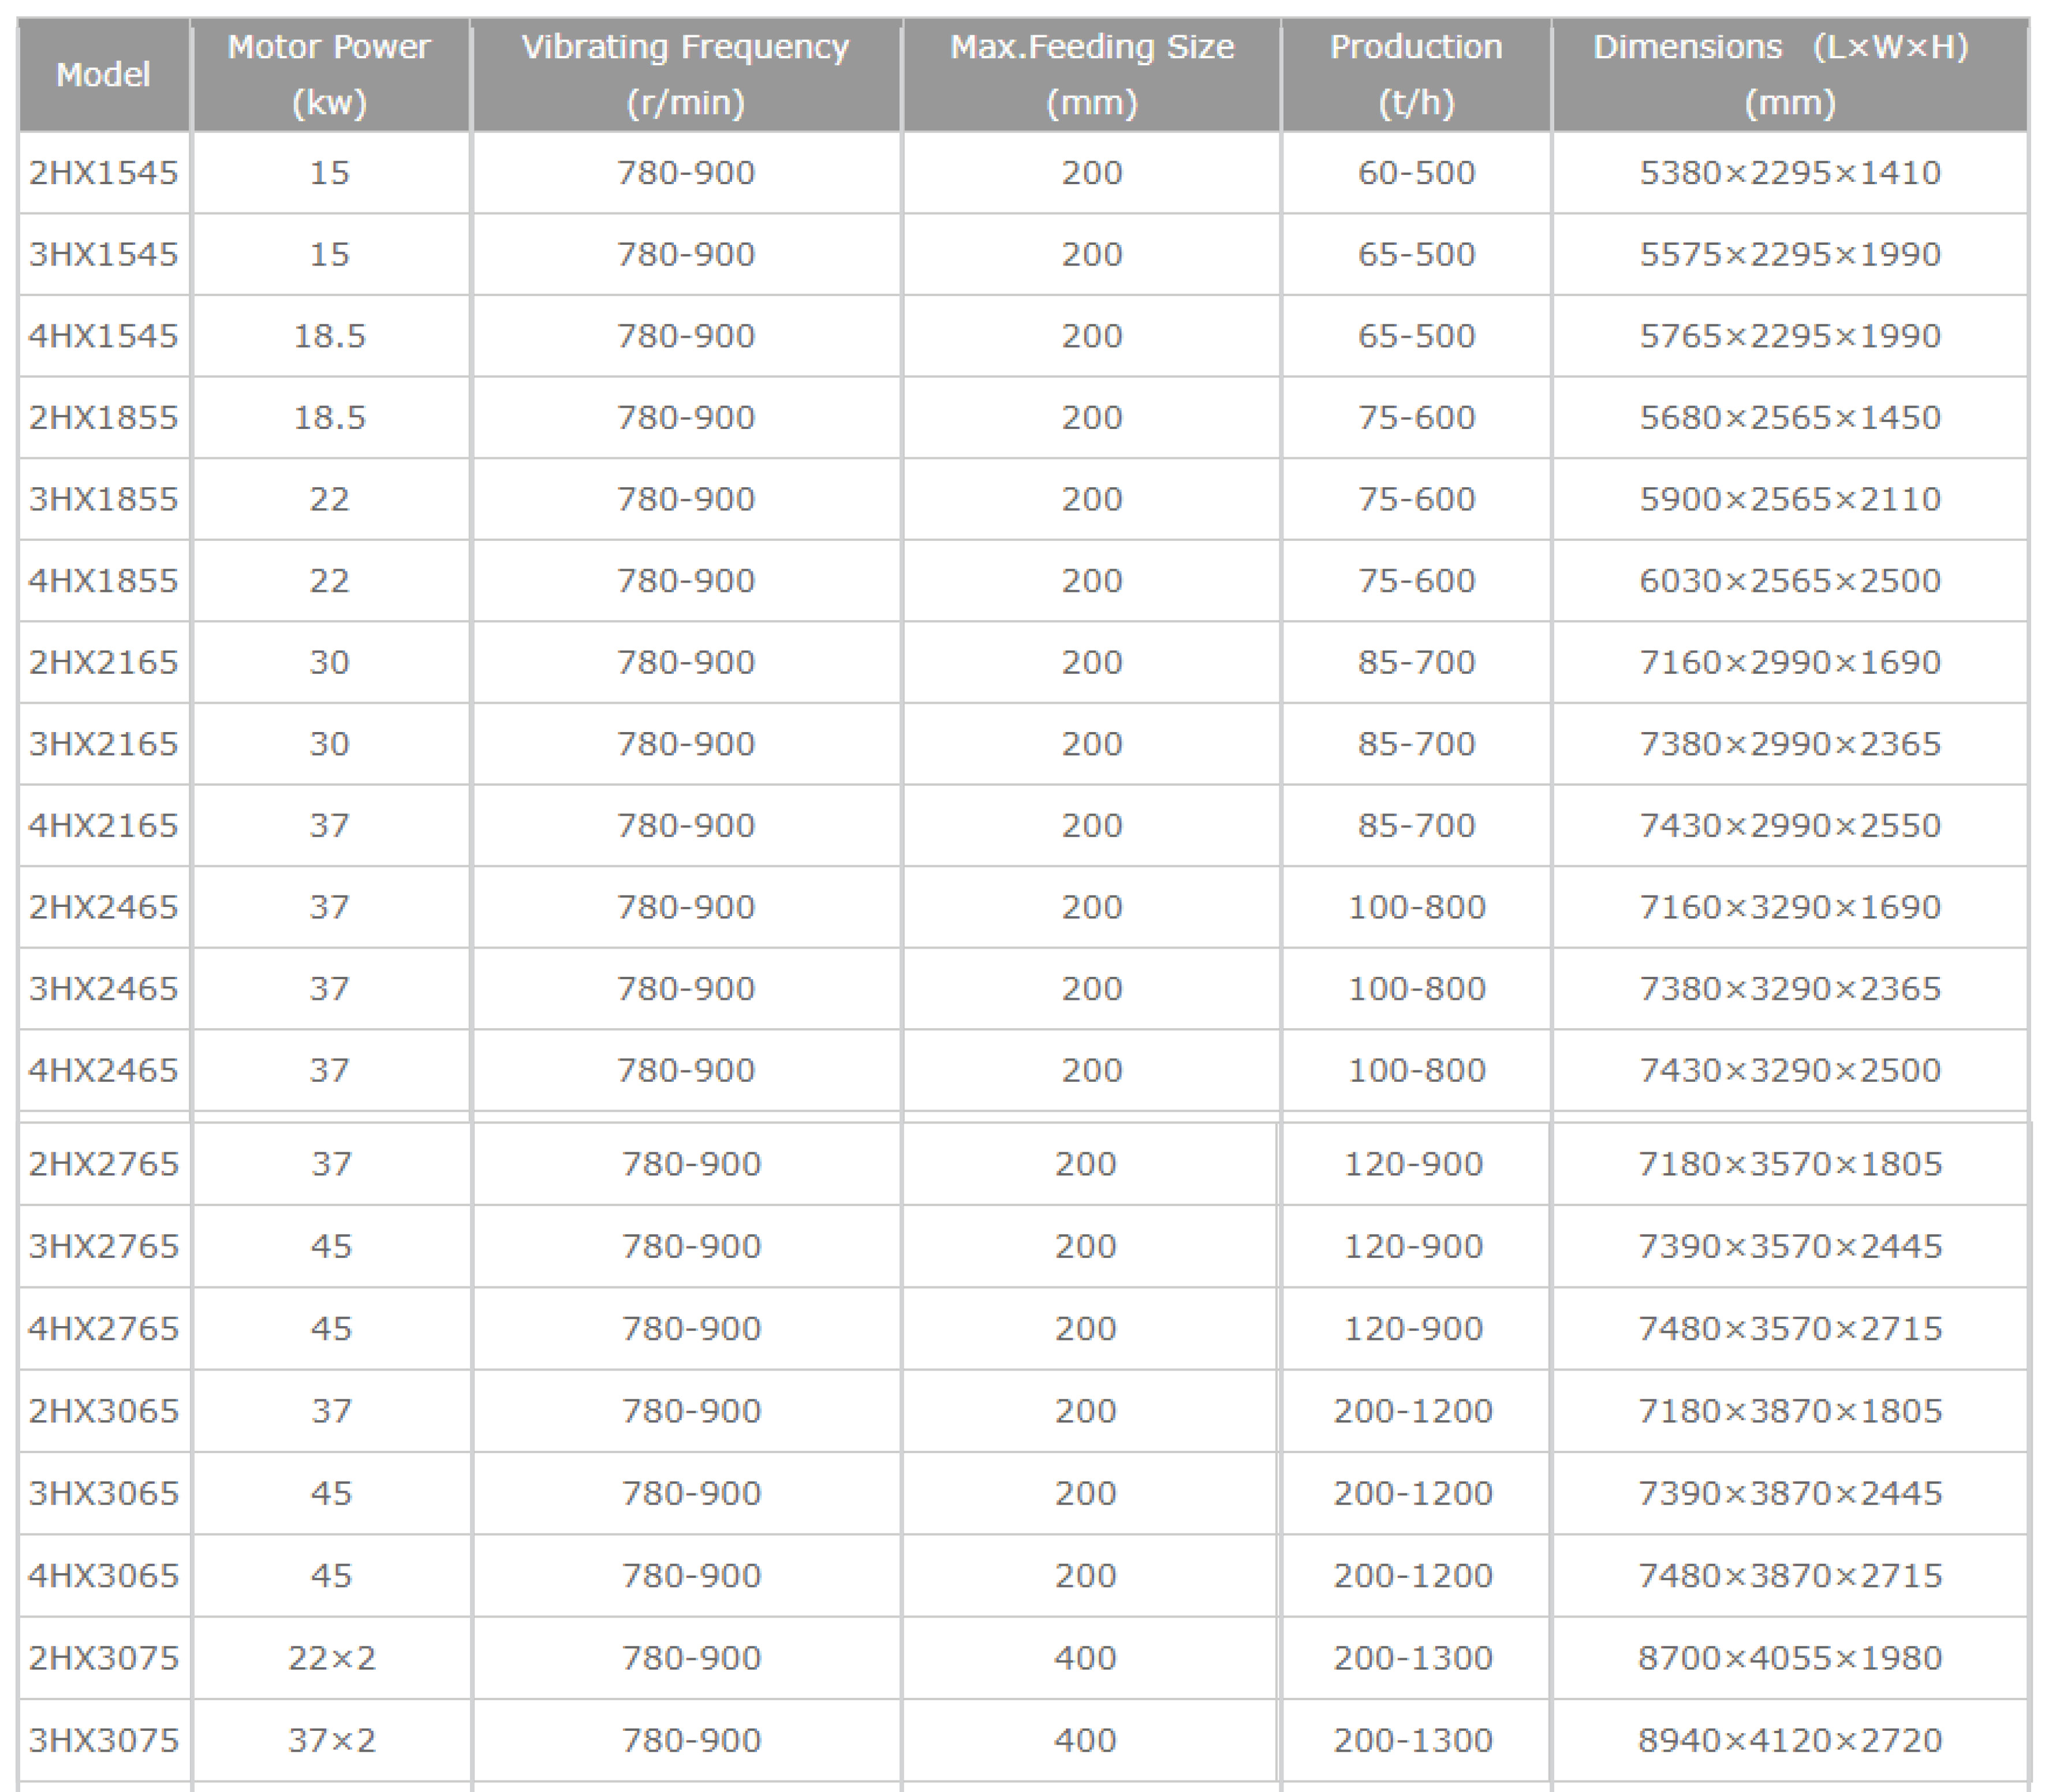Select model cell 2HX1855
2045x1792 pixels.
tap(103, 417)
